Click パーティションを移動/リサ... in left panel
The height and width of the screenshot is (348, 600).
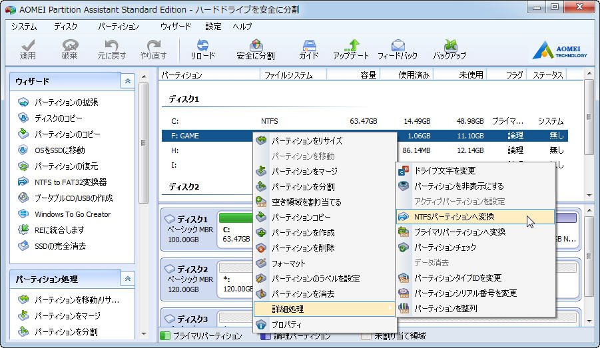click(69, 300)
